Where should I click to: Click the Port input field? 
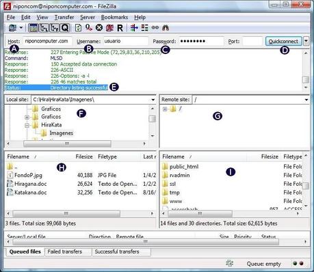tap(252, 41)
